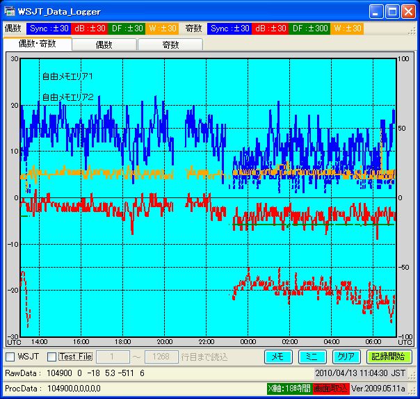
Task: Click the 自由メモエリア2 memo text
Action: (68, 97)
